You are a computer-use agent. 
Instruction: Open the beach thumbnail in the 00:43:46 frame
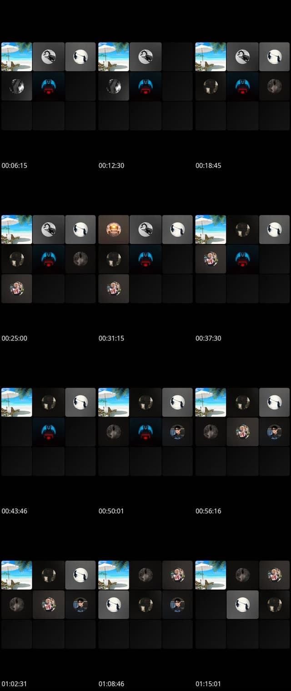point(17,402)
